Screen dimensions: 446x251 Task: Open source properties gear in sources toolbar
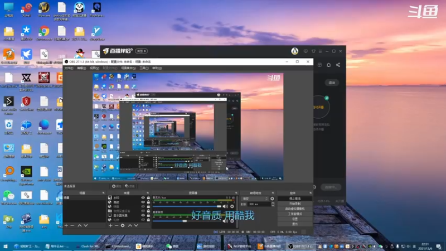[x=123, y=225]
